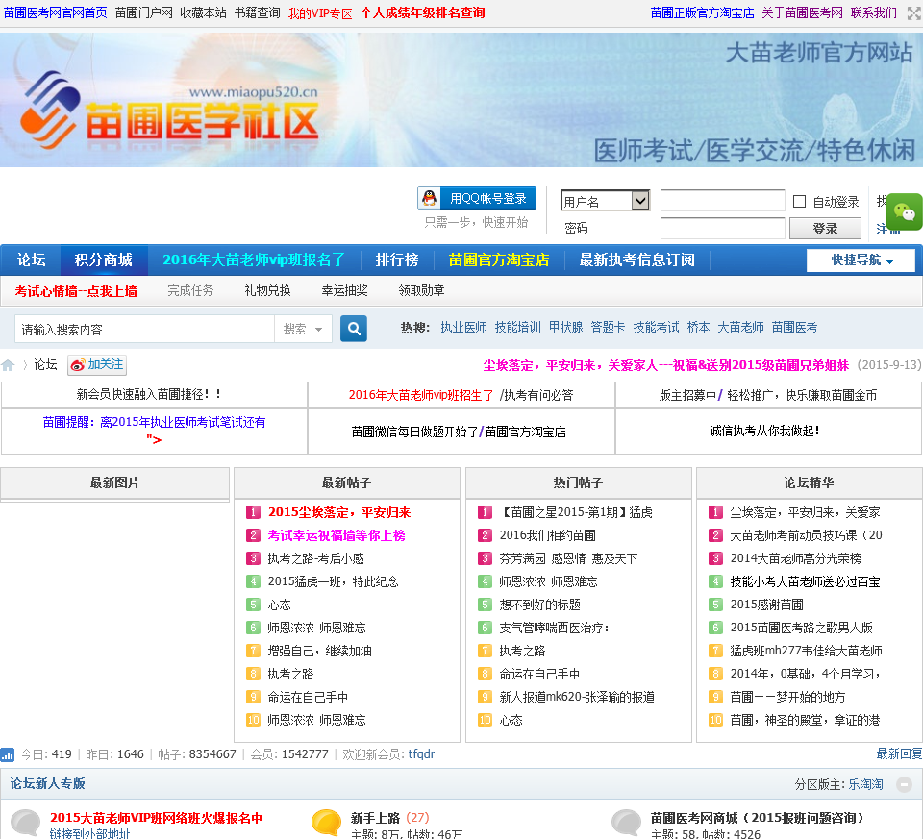The image size is (923, 839).
Task: Click grey bubble icon beside 2015大苗老师VIP班
Action: click(x=26, y=822)
